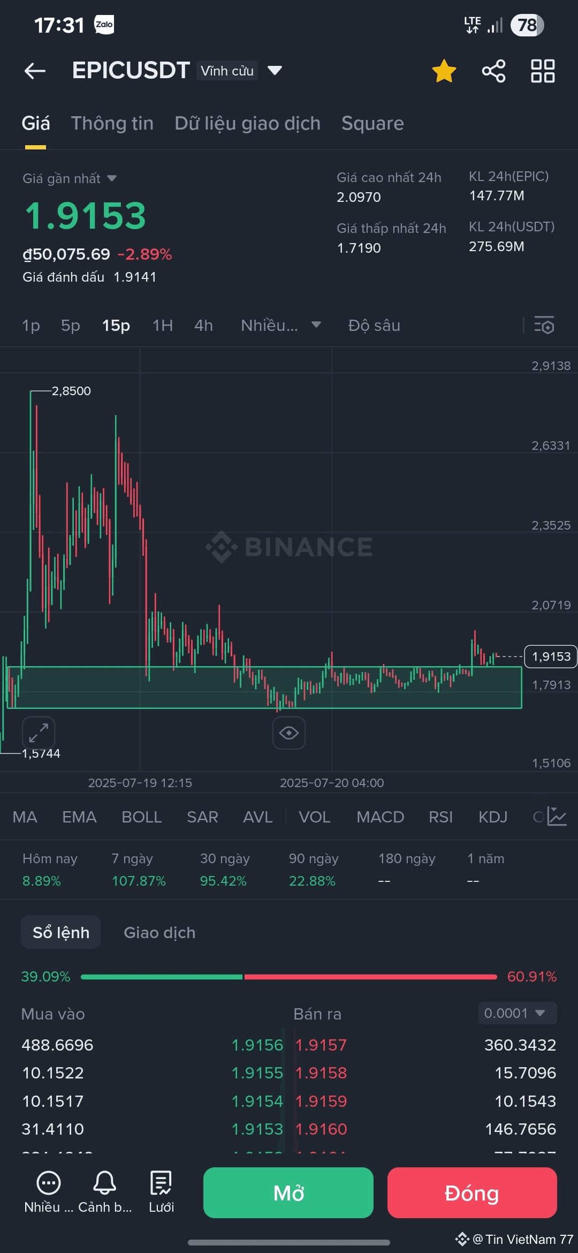Screen dimensions: 578x1253
Task: Tap bid price 1.9154
Action: pyautogui.click(x=257, y=1101)
